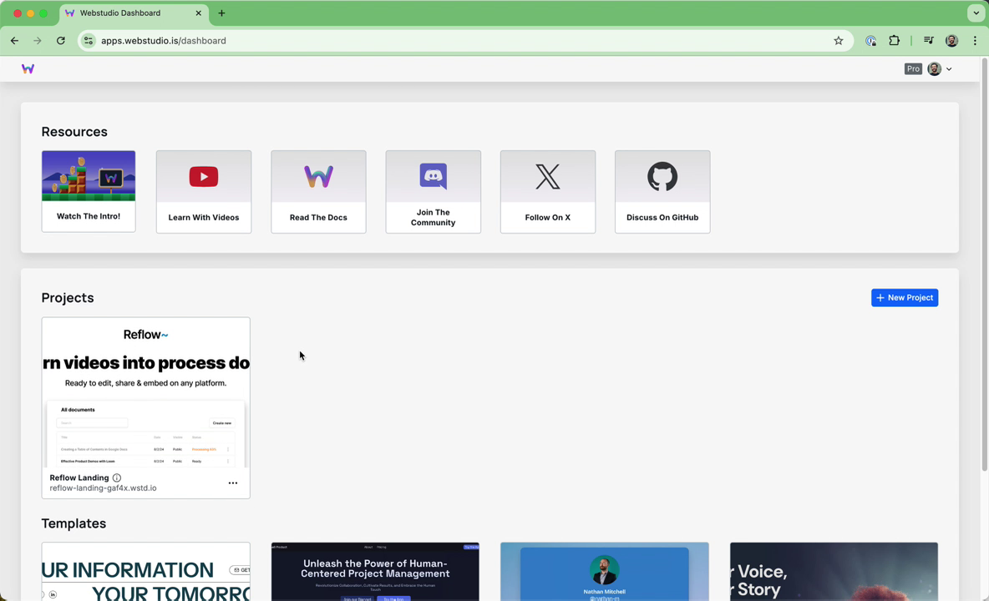Go forward in browser history
This screenshot has width=989, height=601.
click(x=38, y=40)
